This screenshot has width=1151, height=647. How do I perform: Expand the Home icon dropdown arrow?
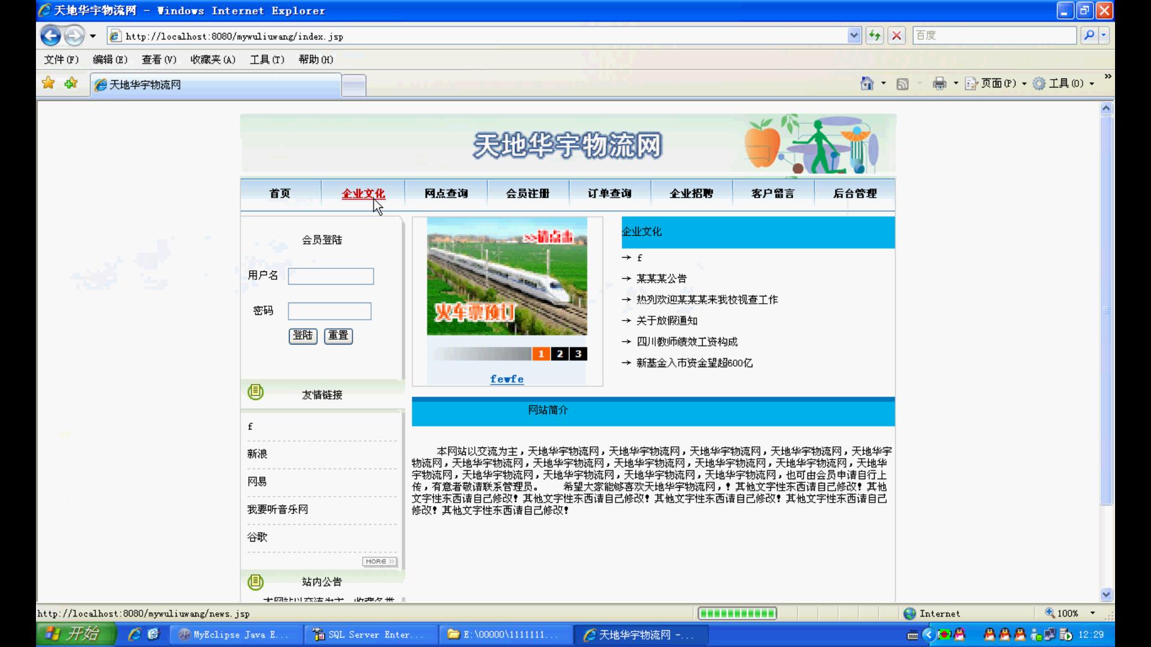coord(884,83)
